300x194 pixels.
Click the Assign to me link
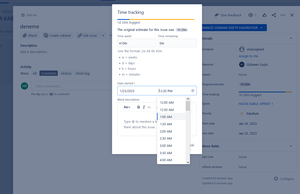pos(248,56)
